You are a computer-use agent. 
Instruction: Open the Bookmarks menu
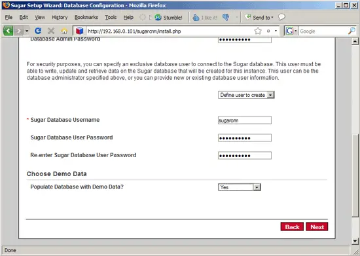(x=86, y=18)
